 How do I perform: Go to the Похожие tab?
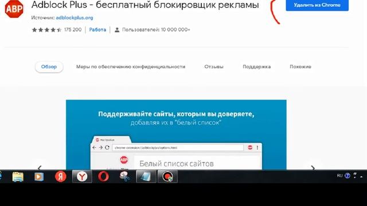[300, 67]
